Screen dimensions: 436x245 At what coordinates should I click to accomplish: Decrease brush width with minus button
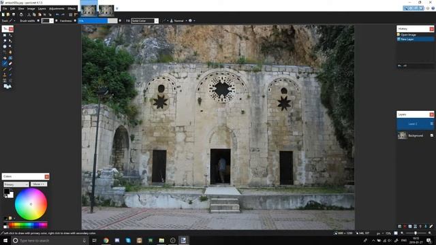(38, 21)
